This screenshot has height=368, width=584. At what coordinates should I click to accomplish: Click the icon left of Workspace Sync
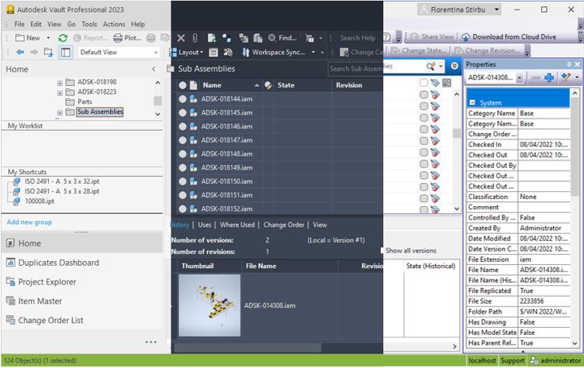point(245,53)
